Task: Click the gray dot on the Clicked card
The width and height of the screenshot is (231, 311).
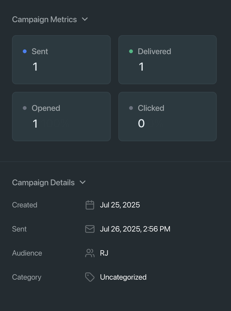Action: pos(131,108)
